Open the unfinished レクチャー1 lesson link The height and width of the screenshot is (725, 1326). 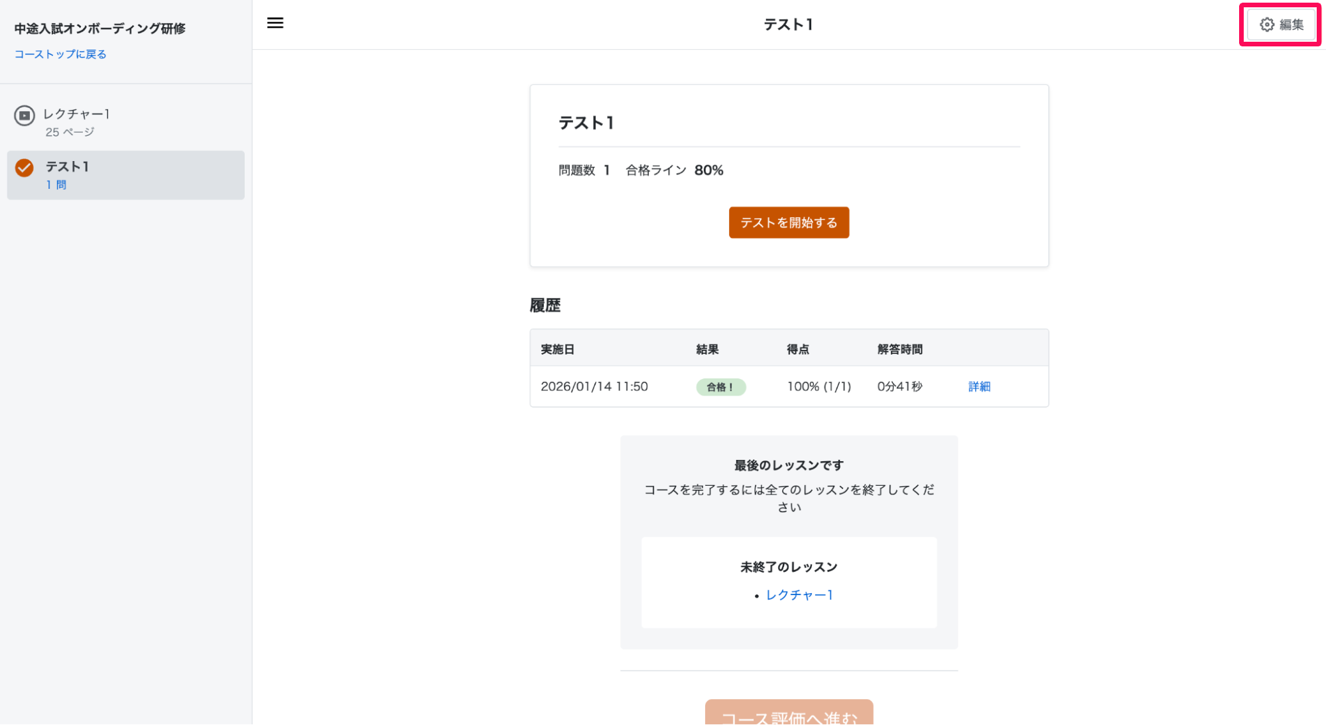pyautogui.click(x=799, y=595)
